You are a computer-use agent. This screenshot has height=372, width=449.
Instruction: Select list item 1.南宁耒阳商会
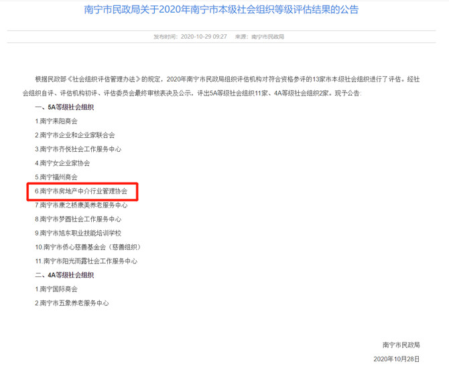[56, 121]
